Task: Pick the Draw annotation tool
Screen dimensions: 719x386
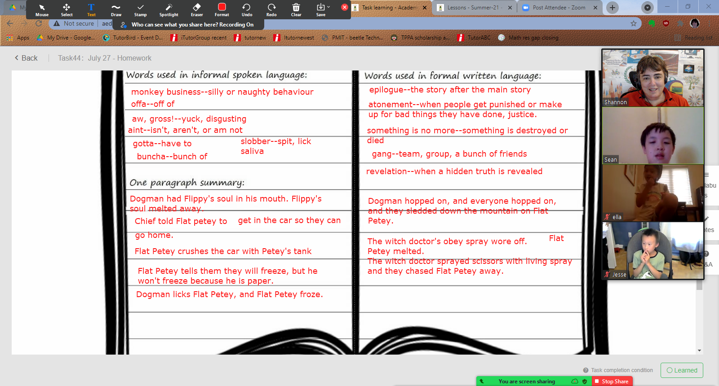Action: tap(116, 10)
